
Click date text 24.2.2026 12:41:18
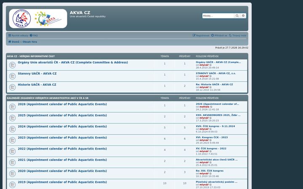[x=207, y=110]
